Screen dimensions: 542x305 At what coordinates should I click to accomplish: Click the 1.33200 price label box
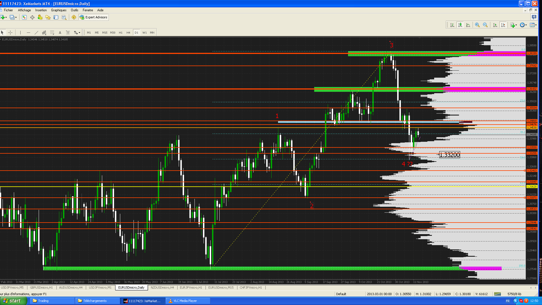(x=450, y=155)
